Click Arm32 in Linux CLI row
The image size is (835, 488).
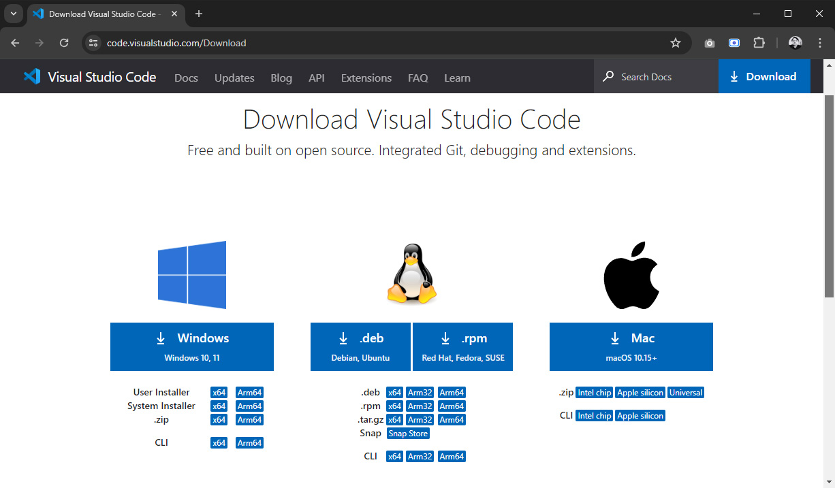click(x=420, y=457)
